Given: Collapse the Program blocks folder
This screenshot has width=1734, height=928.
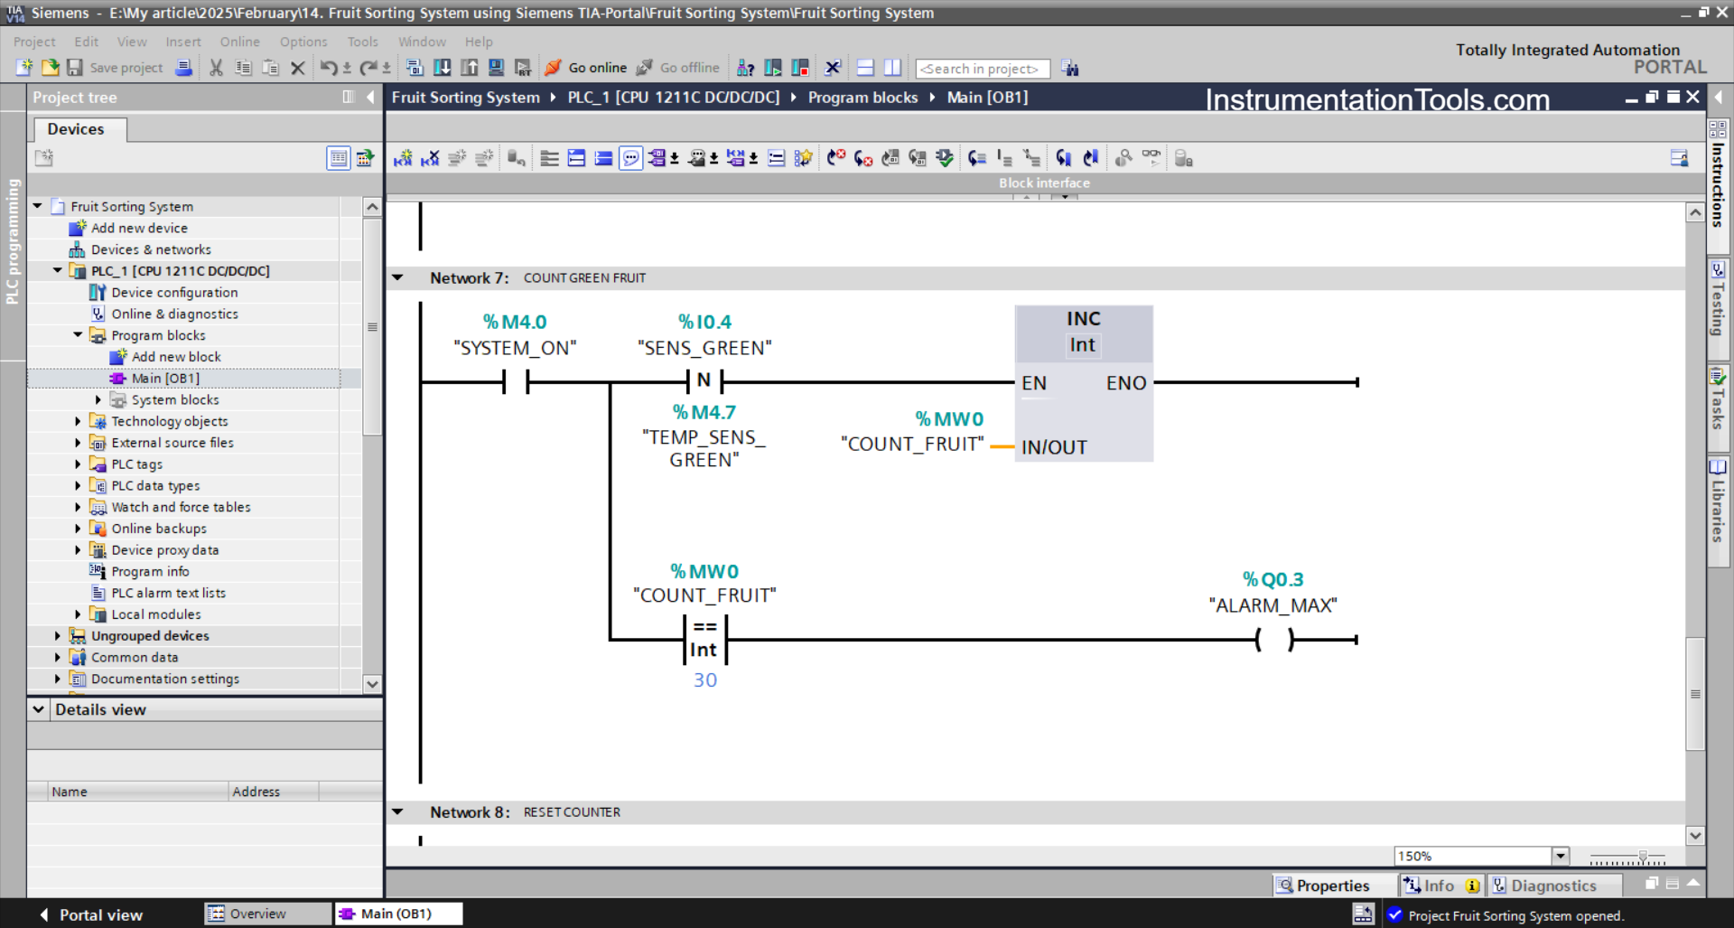Looking at the screenshot, I should point(78,334).
